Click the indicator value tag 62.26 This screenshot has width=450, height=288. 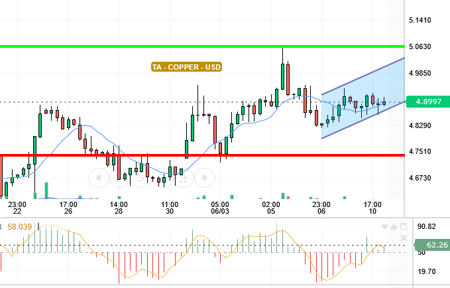(433, 245)
